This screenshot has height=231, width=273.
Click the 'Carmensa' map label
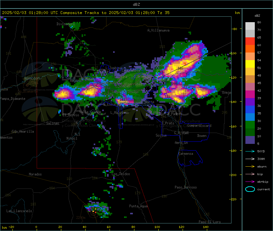tap(186, 154)
